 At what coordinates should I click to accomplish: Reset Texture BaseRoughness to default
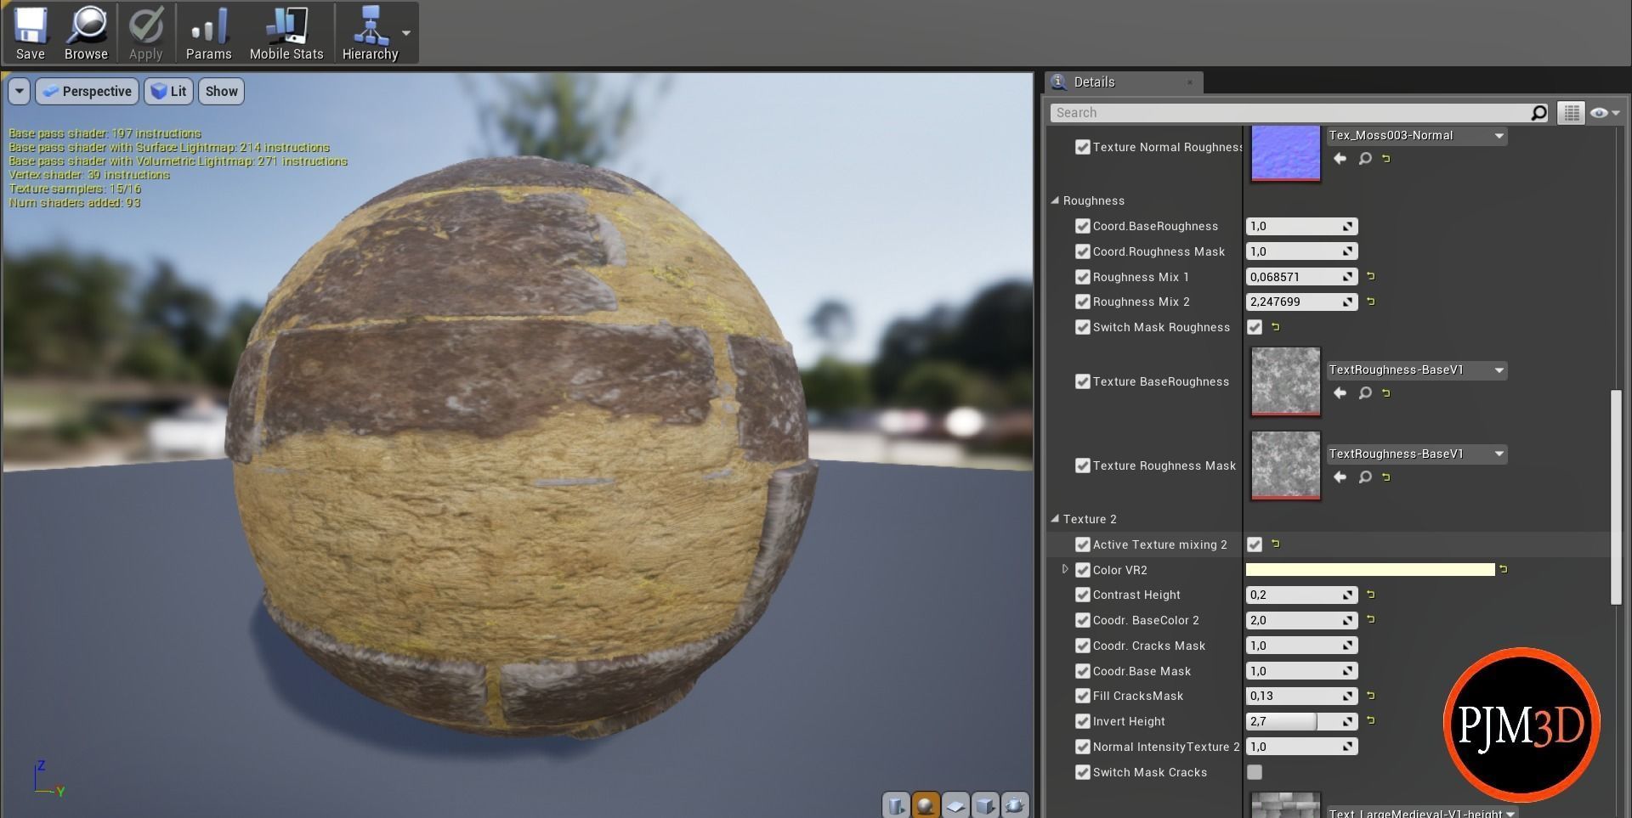coord(1386,393)
